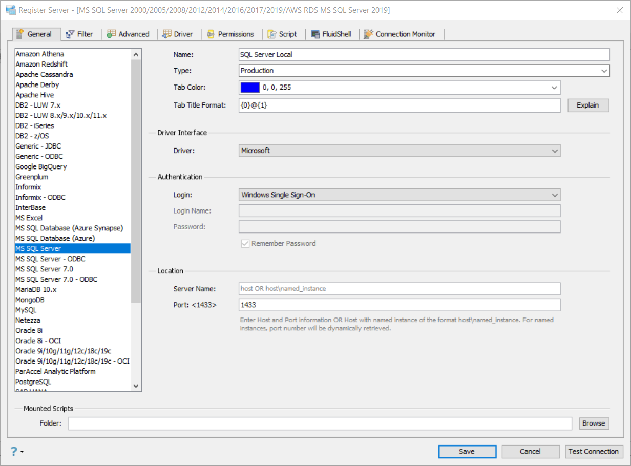The image size is (631, 466).
Task: Click the blue Tab Color swatch
Action: (250, 88)
